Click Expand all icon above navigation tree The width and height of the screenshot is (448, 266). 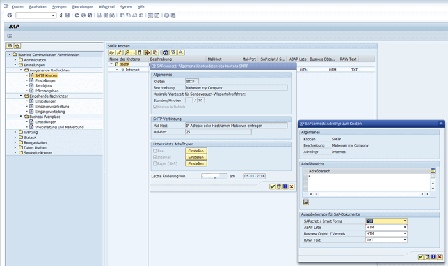(10, 46)
